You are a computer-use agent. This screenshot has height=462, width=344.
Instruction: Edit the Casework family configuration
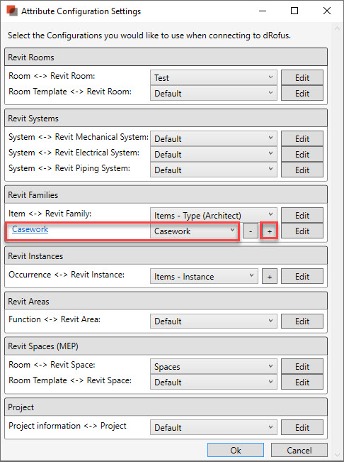click(x=302, y=231)
